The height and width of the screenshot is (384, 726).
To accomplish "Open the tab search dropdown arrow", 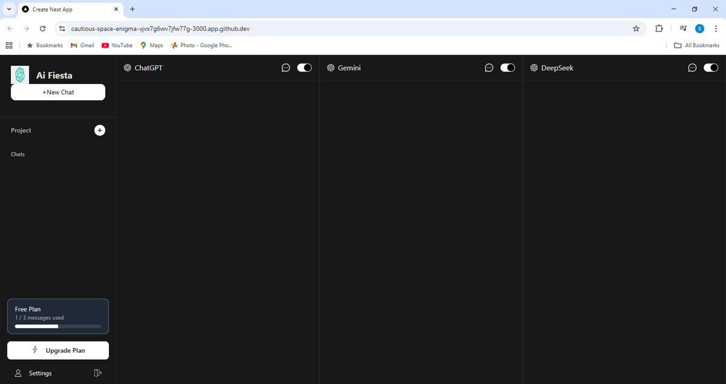I will pos(9,9).
